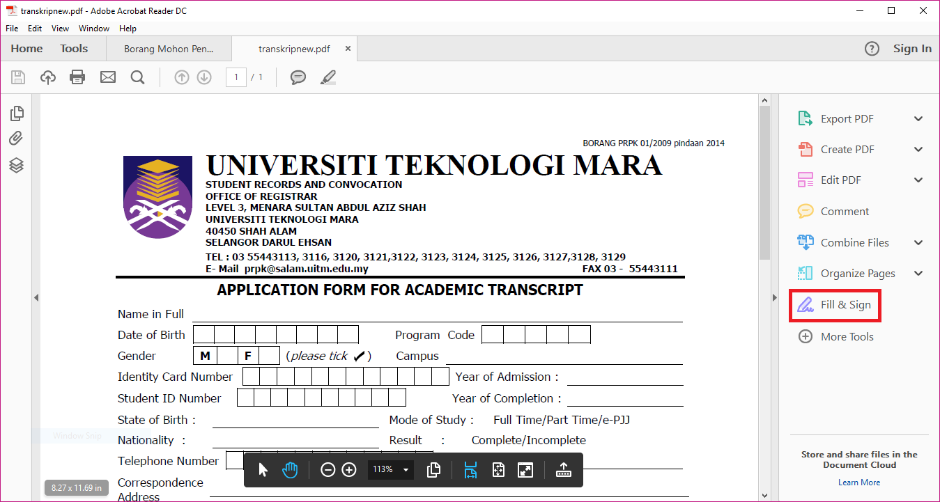Expand the Combine Files chevron
This screenshot has width=940, height=502.
point(918,242)
